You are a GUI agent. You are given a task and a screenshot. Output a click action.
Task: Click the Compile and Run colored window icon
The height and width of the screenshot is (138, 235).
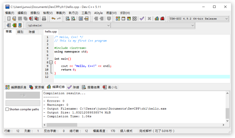[129, 19]
